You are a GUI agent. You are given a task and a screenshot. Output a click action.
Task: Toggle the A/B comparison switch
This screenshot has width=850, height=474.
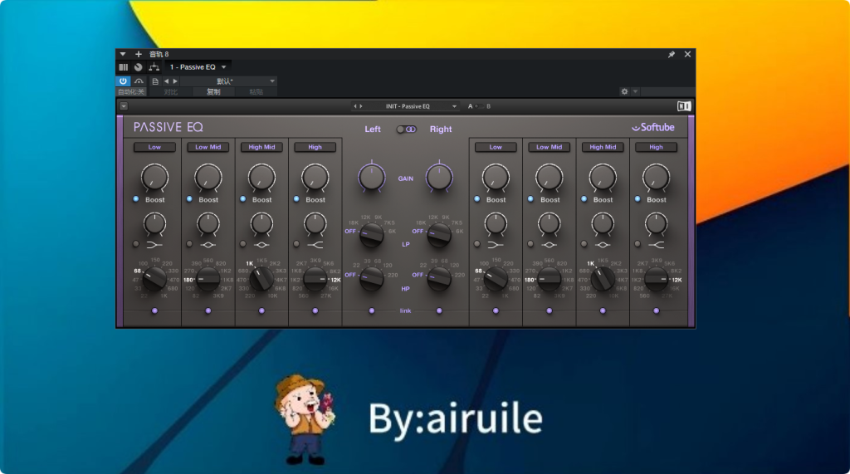point(479,106)
